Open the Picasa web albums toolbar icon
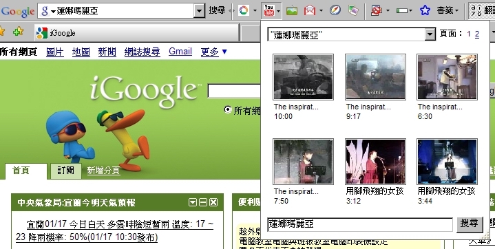 pyautogui.click(x=243, y=10)
